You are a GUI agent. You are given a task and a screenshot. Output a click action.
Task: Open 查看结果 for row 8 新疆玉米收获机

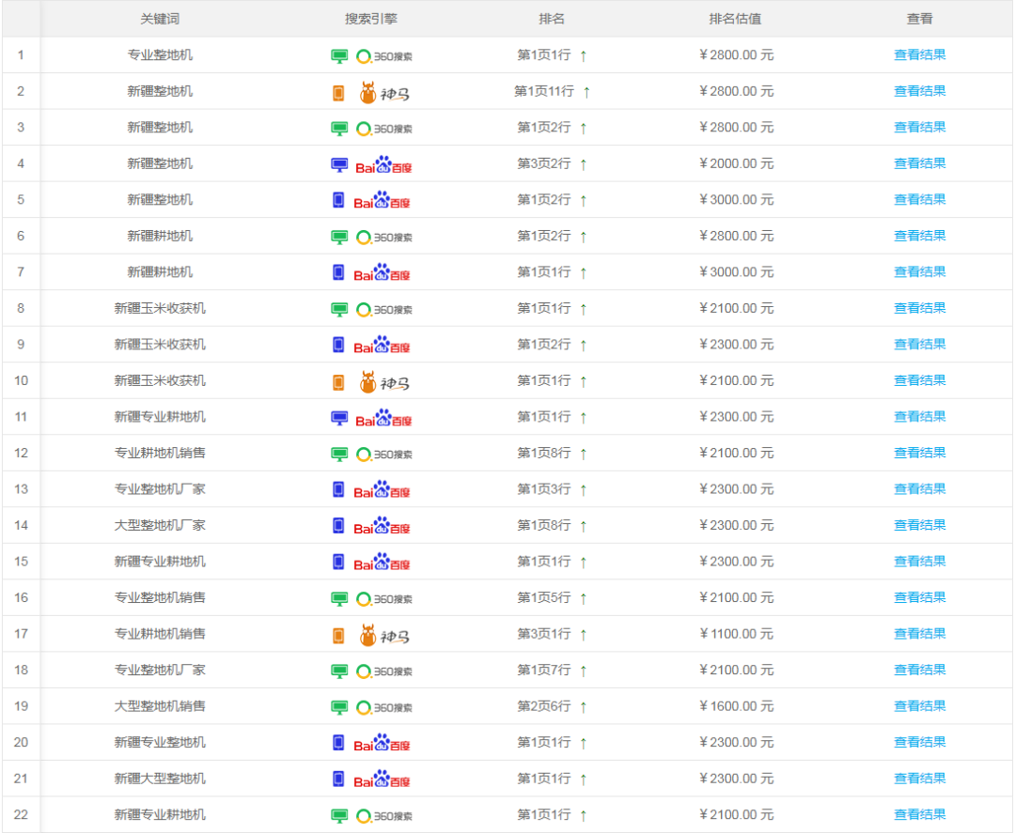tap(919, 308)
